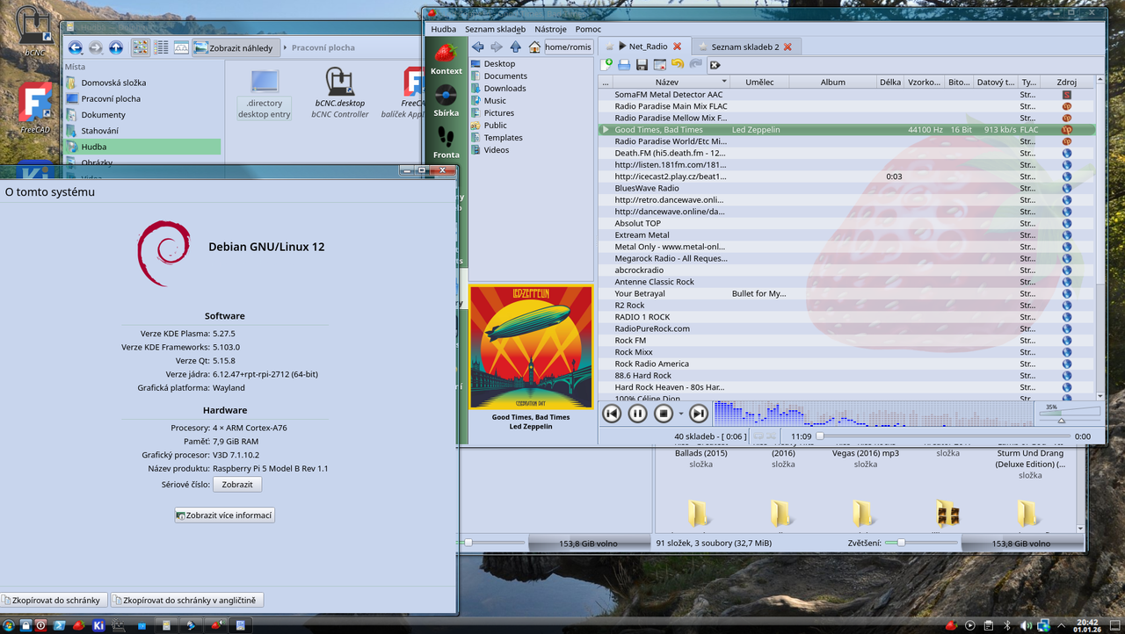Toggle playlist shuffle mode button
Screen dimensions: 1125x634
click(x=772, y=436)
